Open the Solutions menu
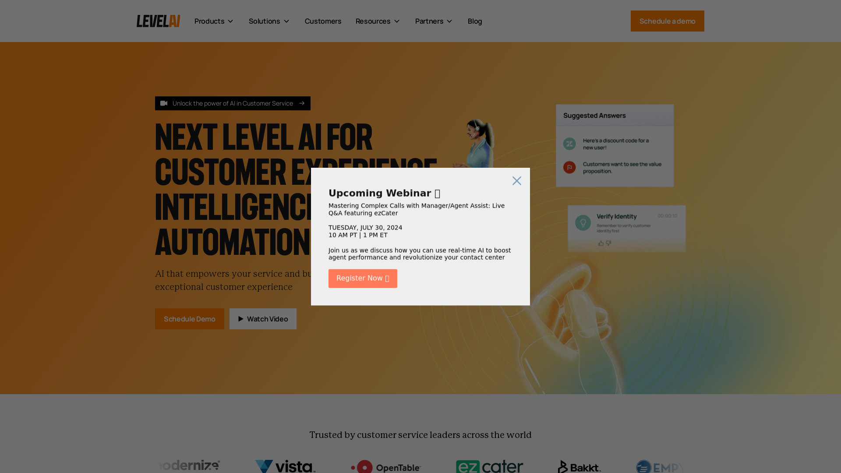This screenshot has width=841, height=473. pos(269,21)
